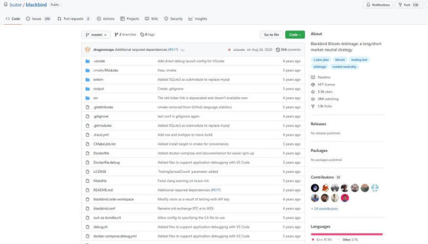Click the bitcoin topic tag
Image resolution: width=428 pixels, height=244 pixels.
(340, 60)
